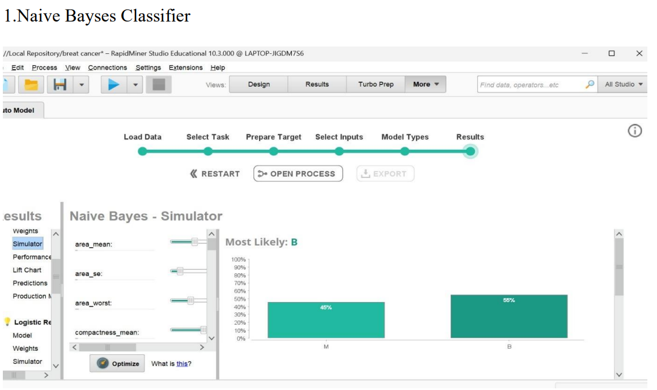Screen dimensions: 657x390
Task: Click the gray stop process icon
Action: click(x=159, y=84)
